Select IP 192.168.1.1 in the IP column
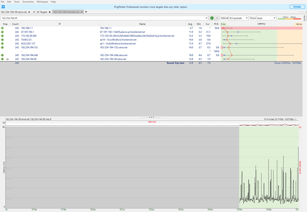Image resolution: width=307 pixels, height=212 pixels. point(27,28)
